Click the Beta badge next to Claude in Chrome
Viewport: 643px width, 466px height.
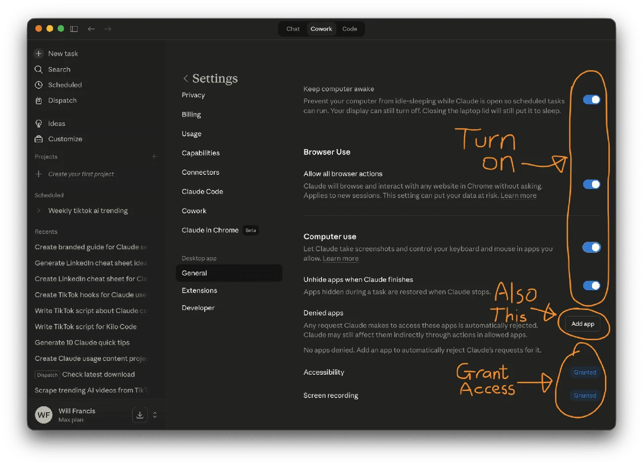click(x=251, y=231)
